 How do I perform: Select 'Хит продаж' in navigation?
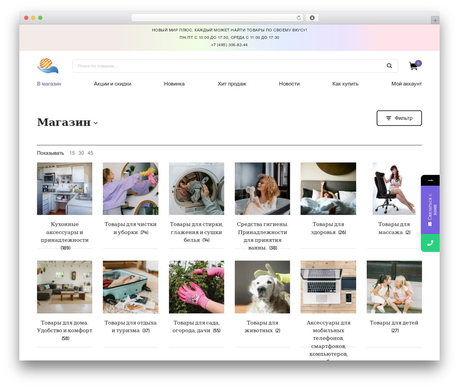232,84
